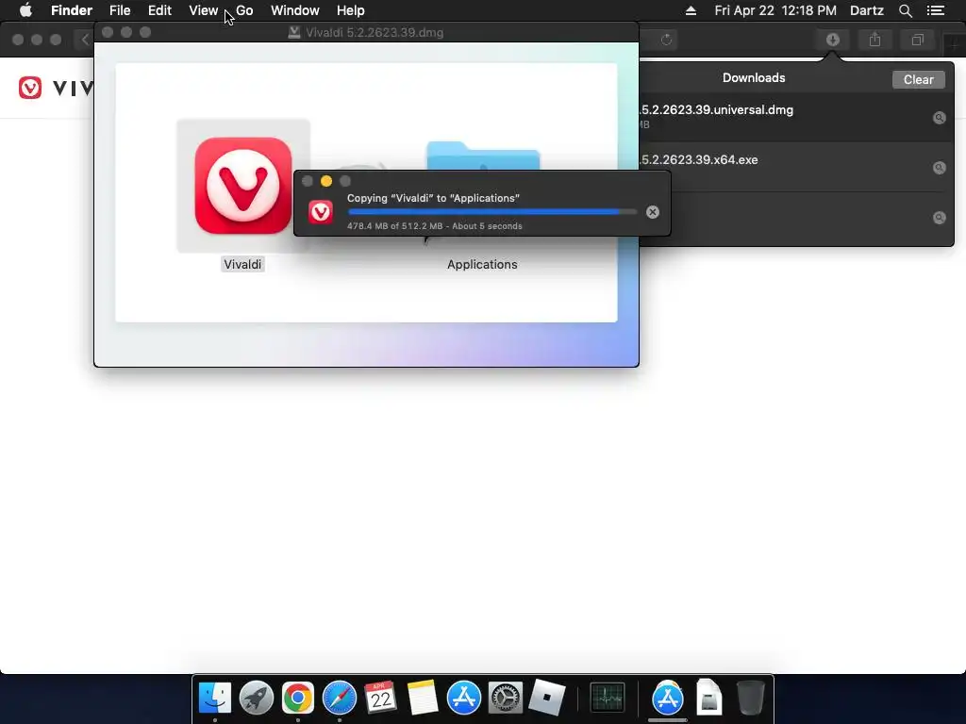The image size is (966, 724).
Task: Select the universal.dmg download entry
Action: click(x=796, y=117)
